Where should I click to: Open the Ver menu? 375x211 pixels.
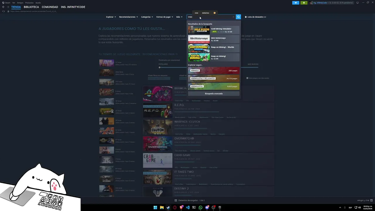click(13, 3)
